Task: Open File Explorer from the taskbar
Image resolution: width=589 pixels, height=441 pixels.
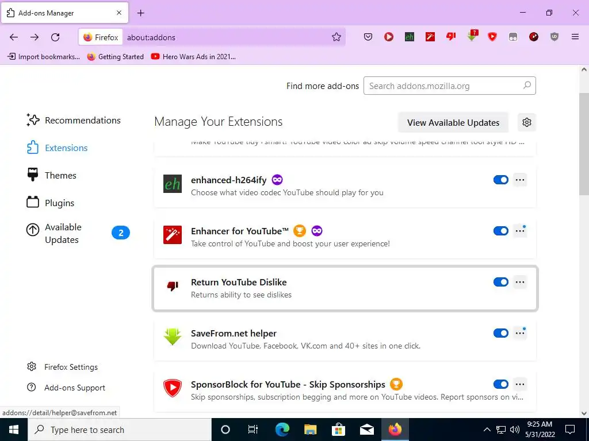Action: (x=310, y=430)
